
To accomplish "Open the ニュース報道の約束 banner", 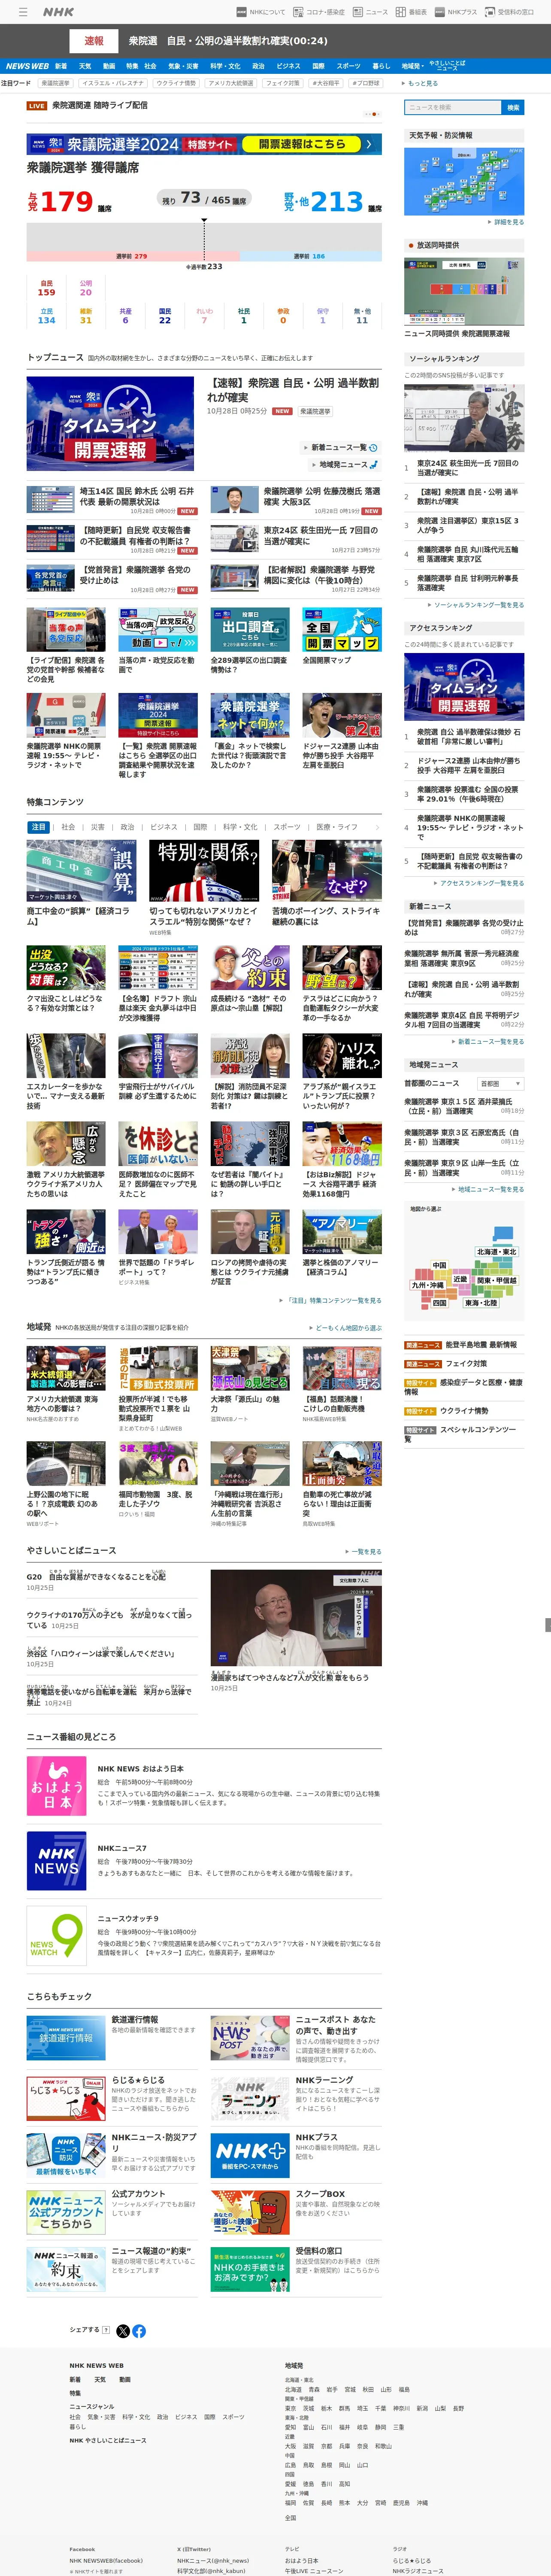I will [66, 2269].
